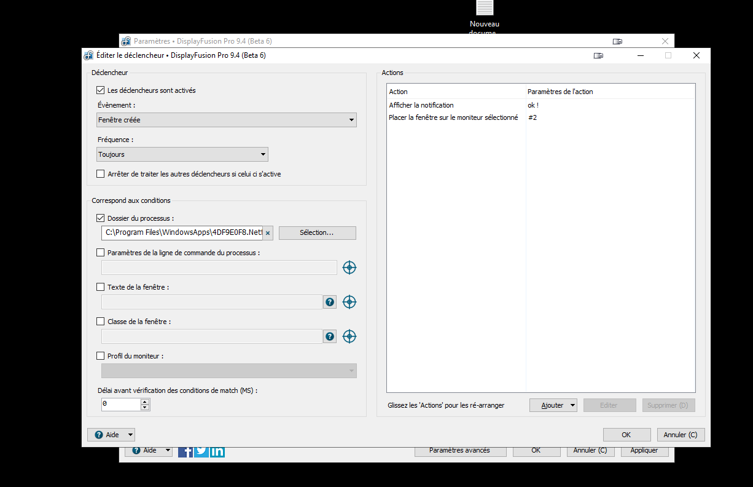Viewport: 753px width, 487px height.
Task: Click Annuler (C) in Éditer le déclencheur
Action: click(x=681, y=435)
